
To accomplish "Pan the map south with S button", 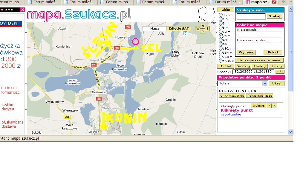I will click(x=203, y=31).
